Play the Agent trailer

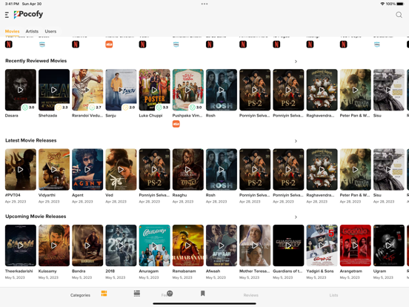(x=87, y=169)
